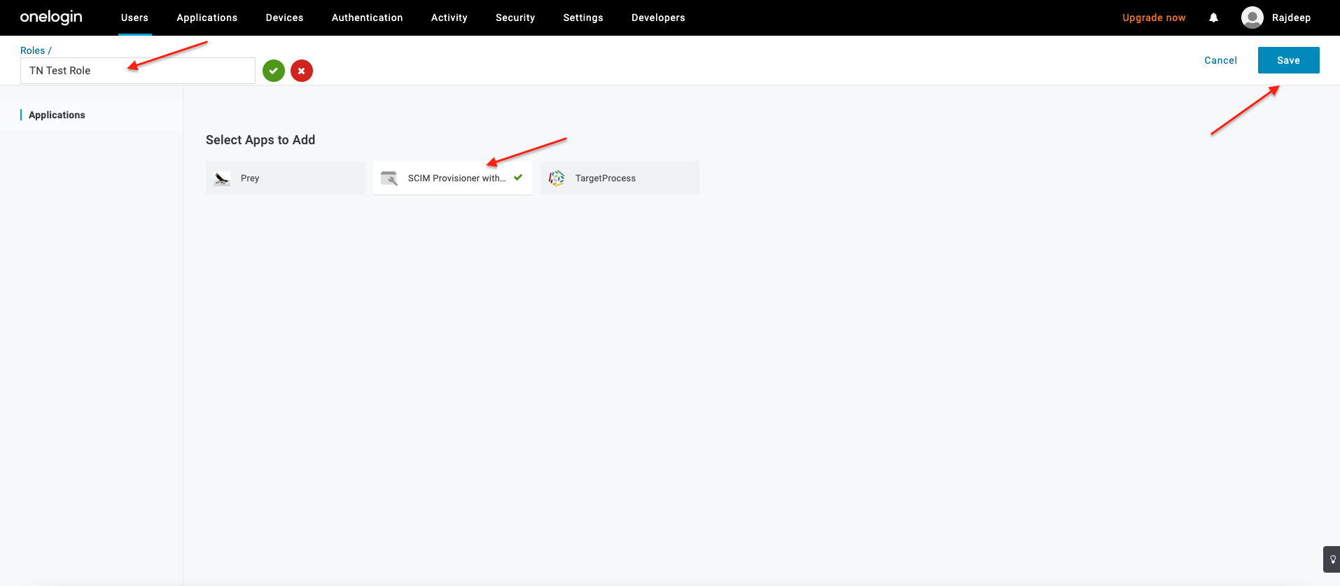The height and width of the screenshot is (586, 1340).
Task: Click the OneLogin logo
Action: (51, 18)
